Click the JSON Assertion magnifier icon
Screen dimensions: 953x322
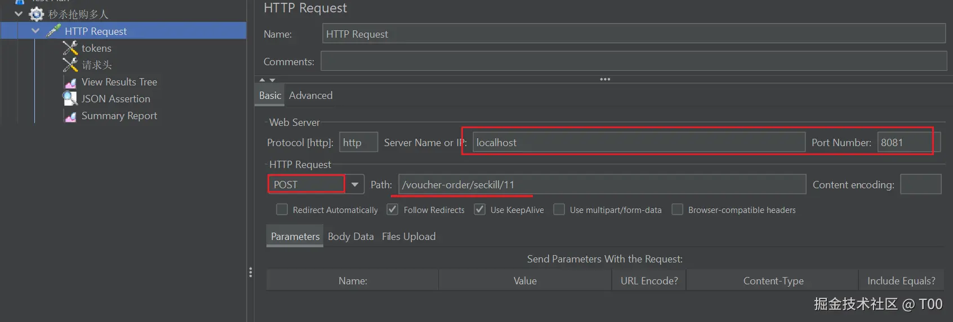click(x=70, y=99)
